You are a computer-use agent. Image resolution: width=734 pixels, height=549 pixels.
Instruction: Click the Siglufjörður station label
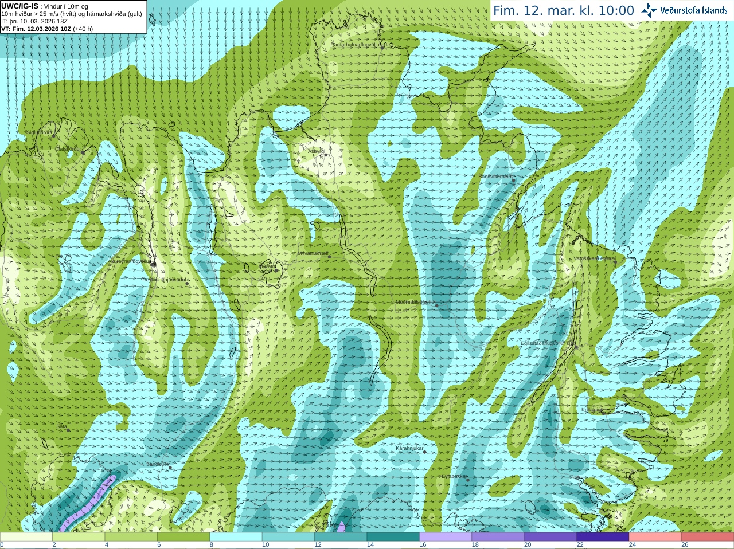(x=40, y=132)
